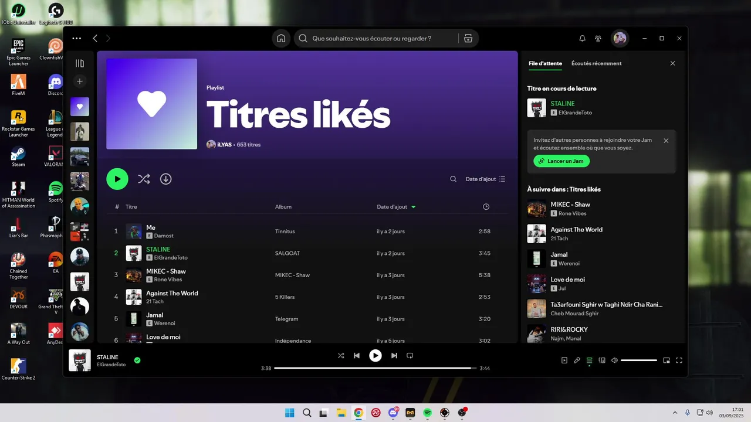Toggle the Now Playing view icon

564,360
